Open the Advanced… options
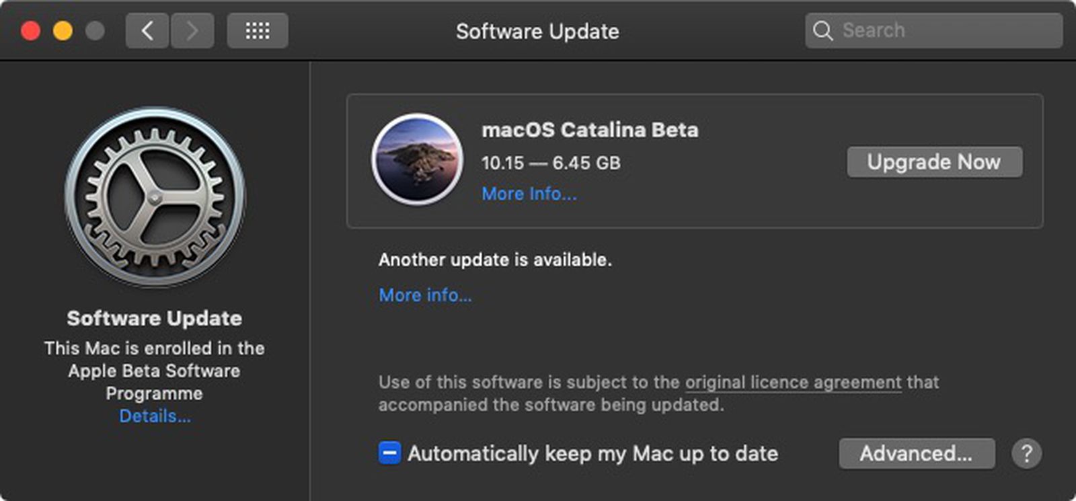 (916, 454)
